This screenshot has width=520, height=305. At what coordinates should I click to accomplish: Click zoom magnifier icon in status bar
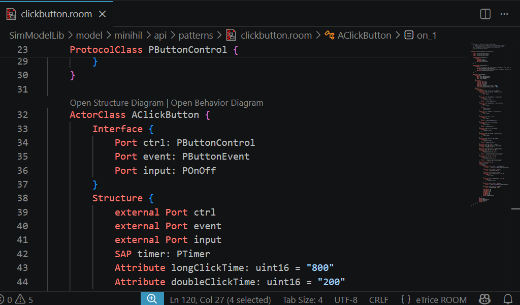click(x=152, y=298)
